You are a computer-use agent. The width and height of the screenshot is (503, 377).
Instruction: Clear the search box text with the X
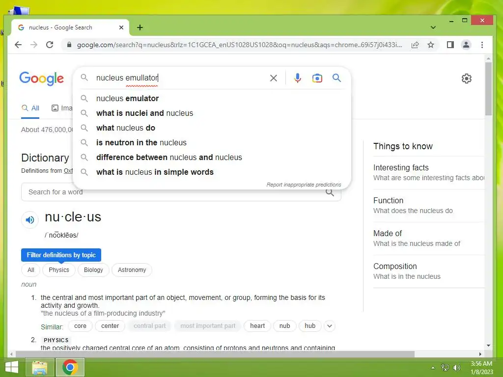[274, 78]
